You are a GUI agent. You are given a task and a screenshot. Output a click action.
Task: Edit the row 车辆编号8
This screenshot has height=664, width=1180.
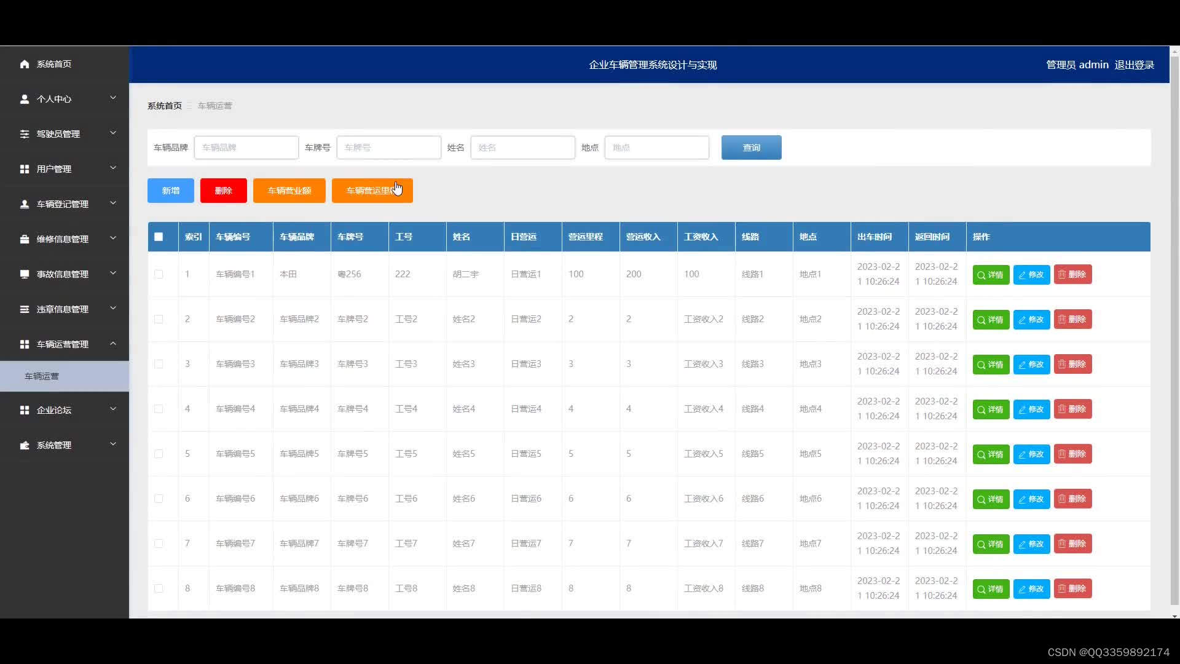1031,589
